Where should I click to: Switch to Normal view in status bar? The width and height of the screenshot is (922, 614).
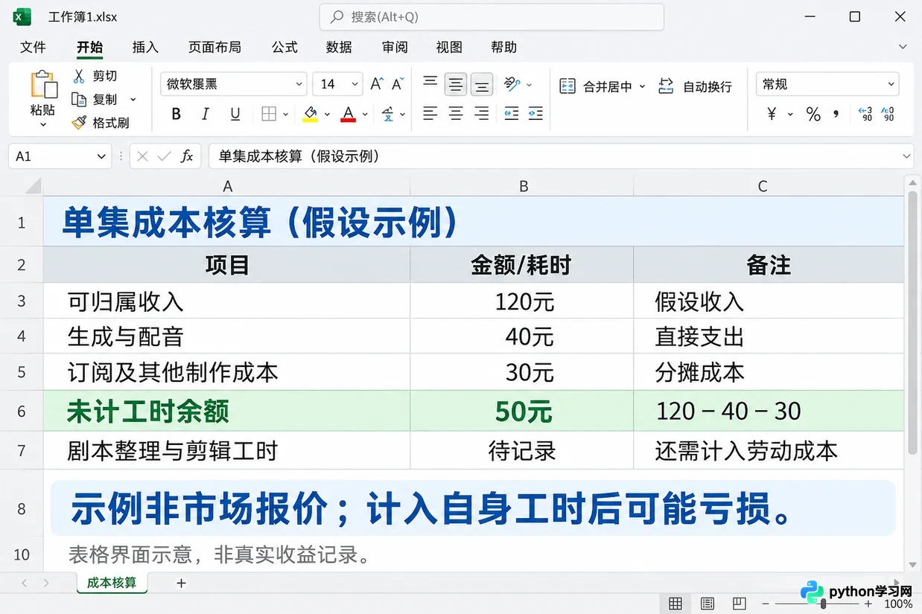[675, 604]
